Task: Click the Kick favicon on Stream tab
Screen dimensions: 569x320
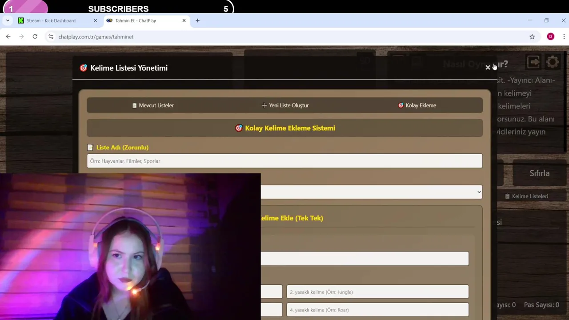Action: [x=21, y=20]
